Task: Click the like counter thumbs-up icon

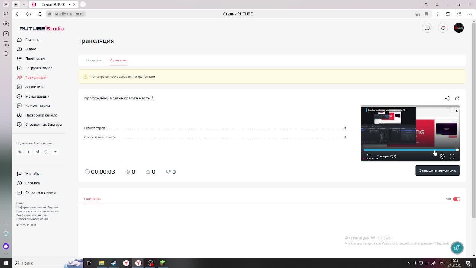Action: click(148, 172)
